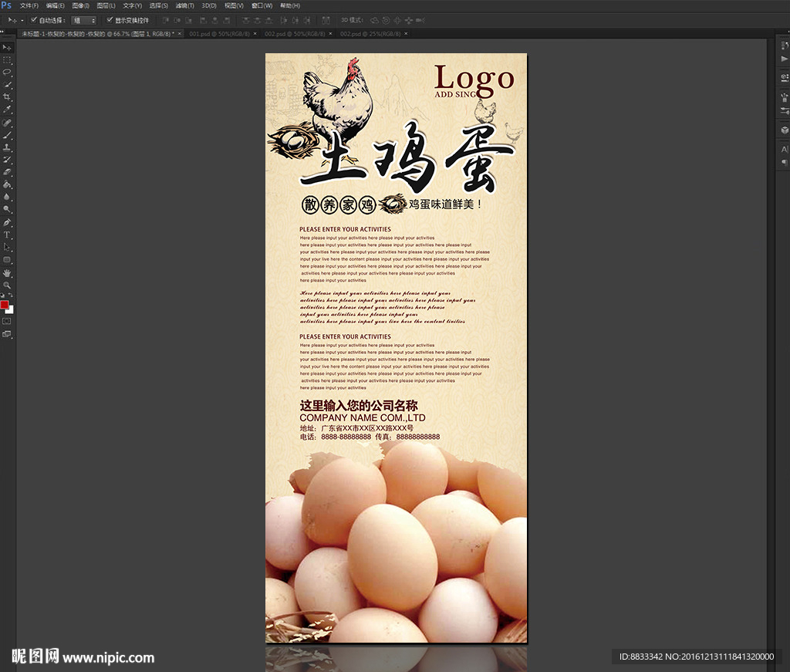Image resolution: width=790 pixels, height=672 pixels.
Task: Open the History panel icon
Action: (785, 46)
